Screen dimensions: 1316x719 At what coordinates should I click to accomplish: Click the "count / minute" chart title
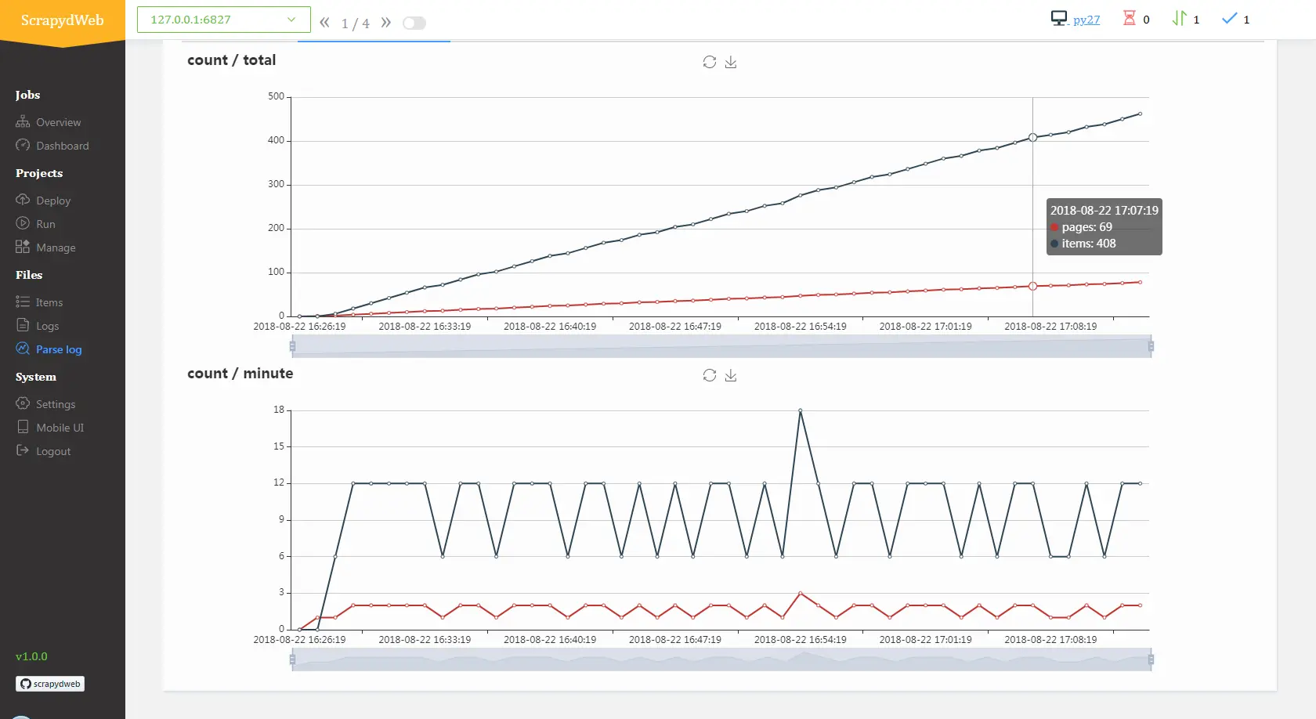[x=240, y=374]
